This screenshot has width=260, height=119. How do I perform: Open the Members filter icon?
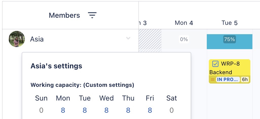click(92, 15)
